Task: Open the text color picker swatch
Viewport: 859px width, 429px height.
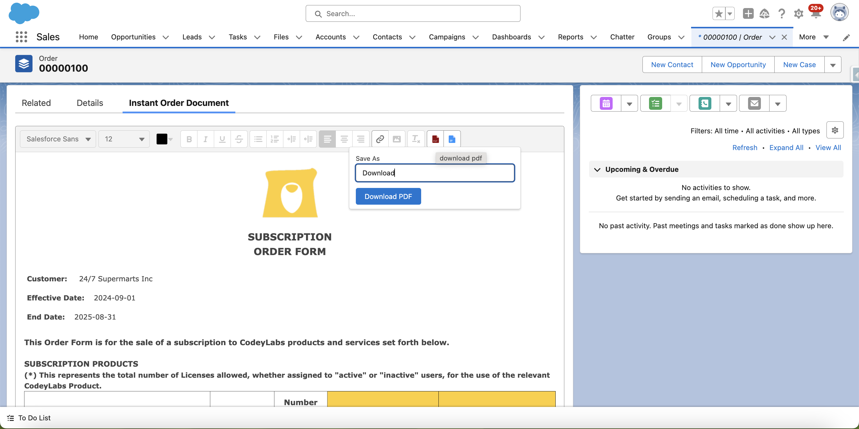Action: click(165, 139)
